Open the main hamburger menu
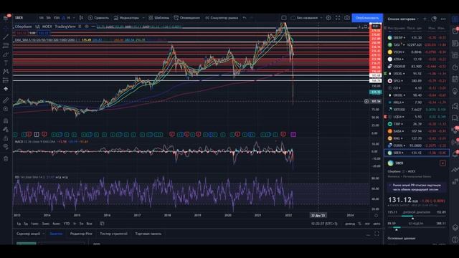 [x=6, y=18]
